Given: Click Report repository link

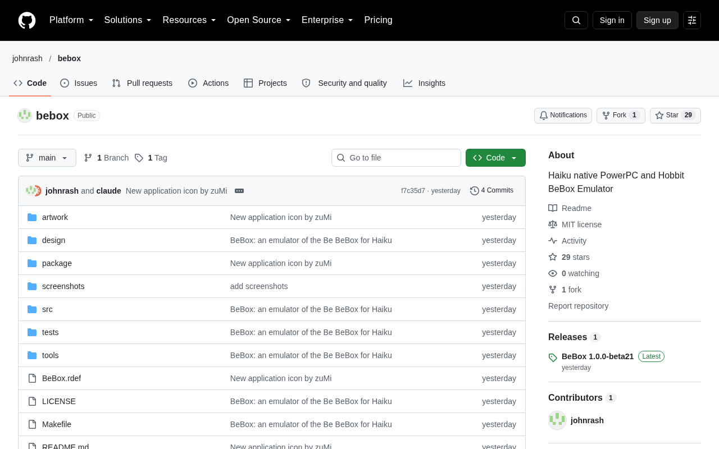Looking at the screenshot, I should pos(578,306).
